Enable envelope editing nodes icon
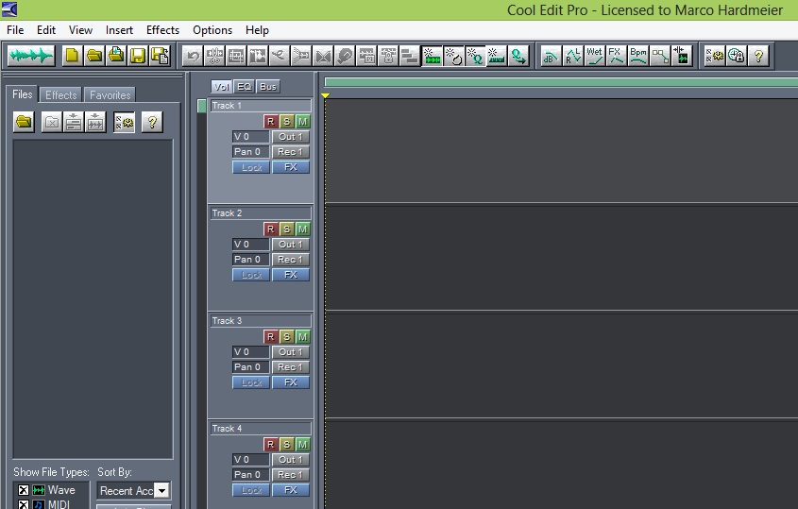798x509 pixels. (660, 56)
